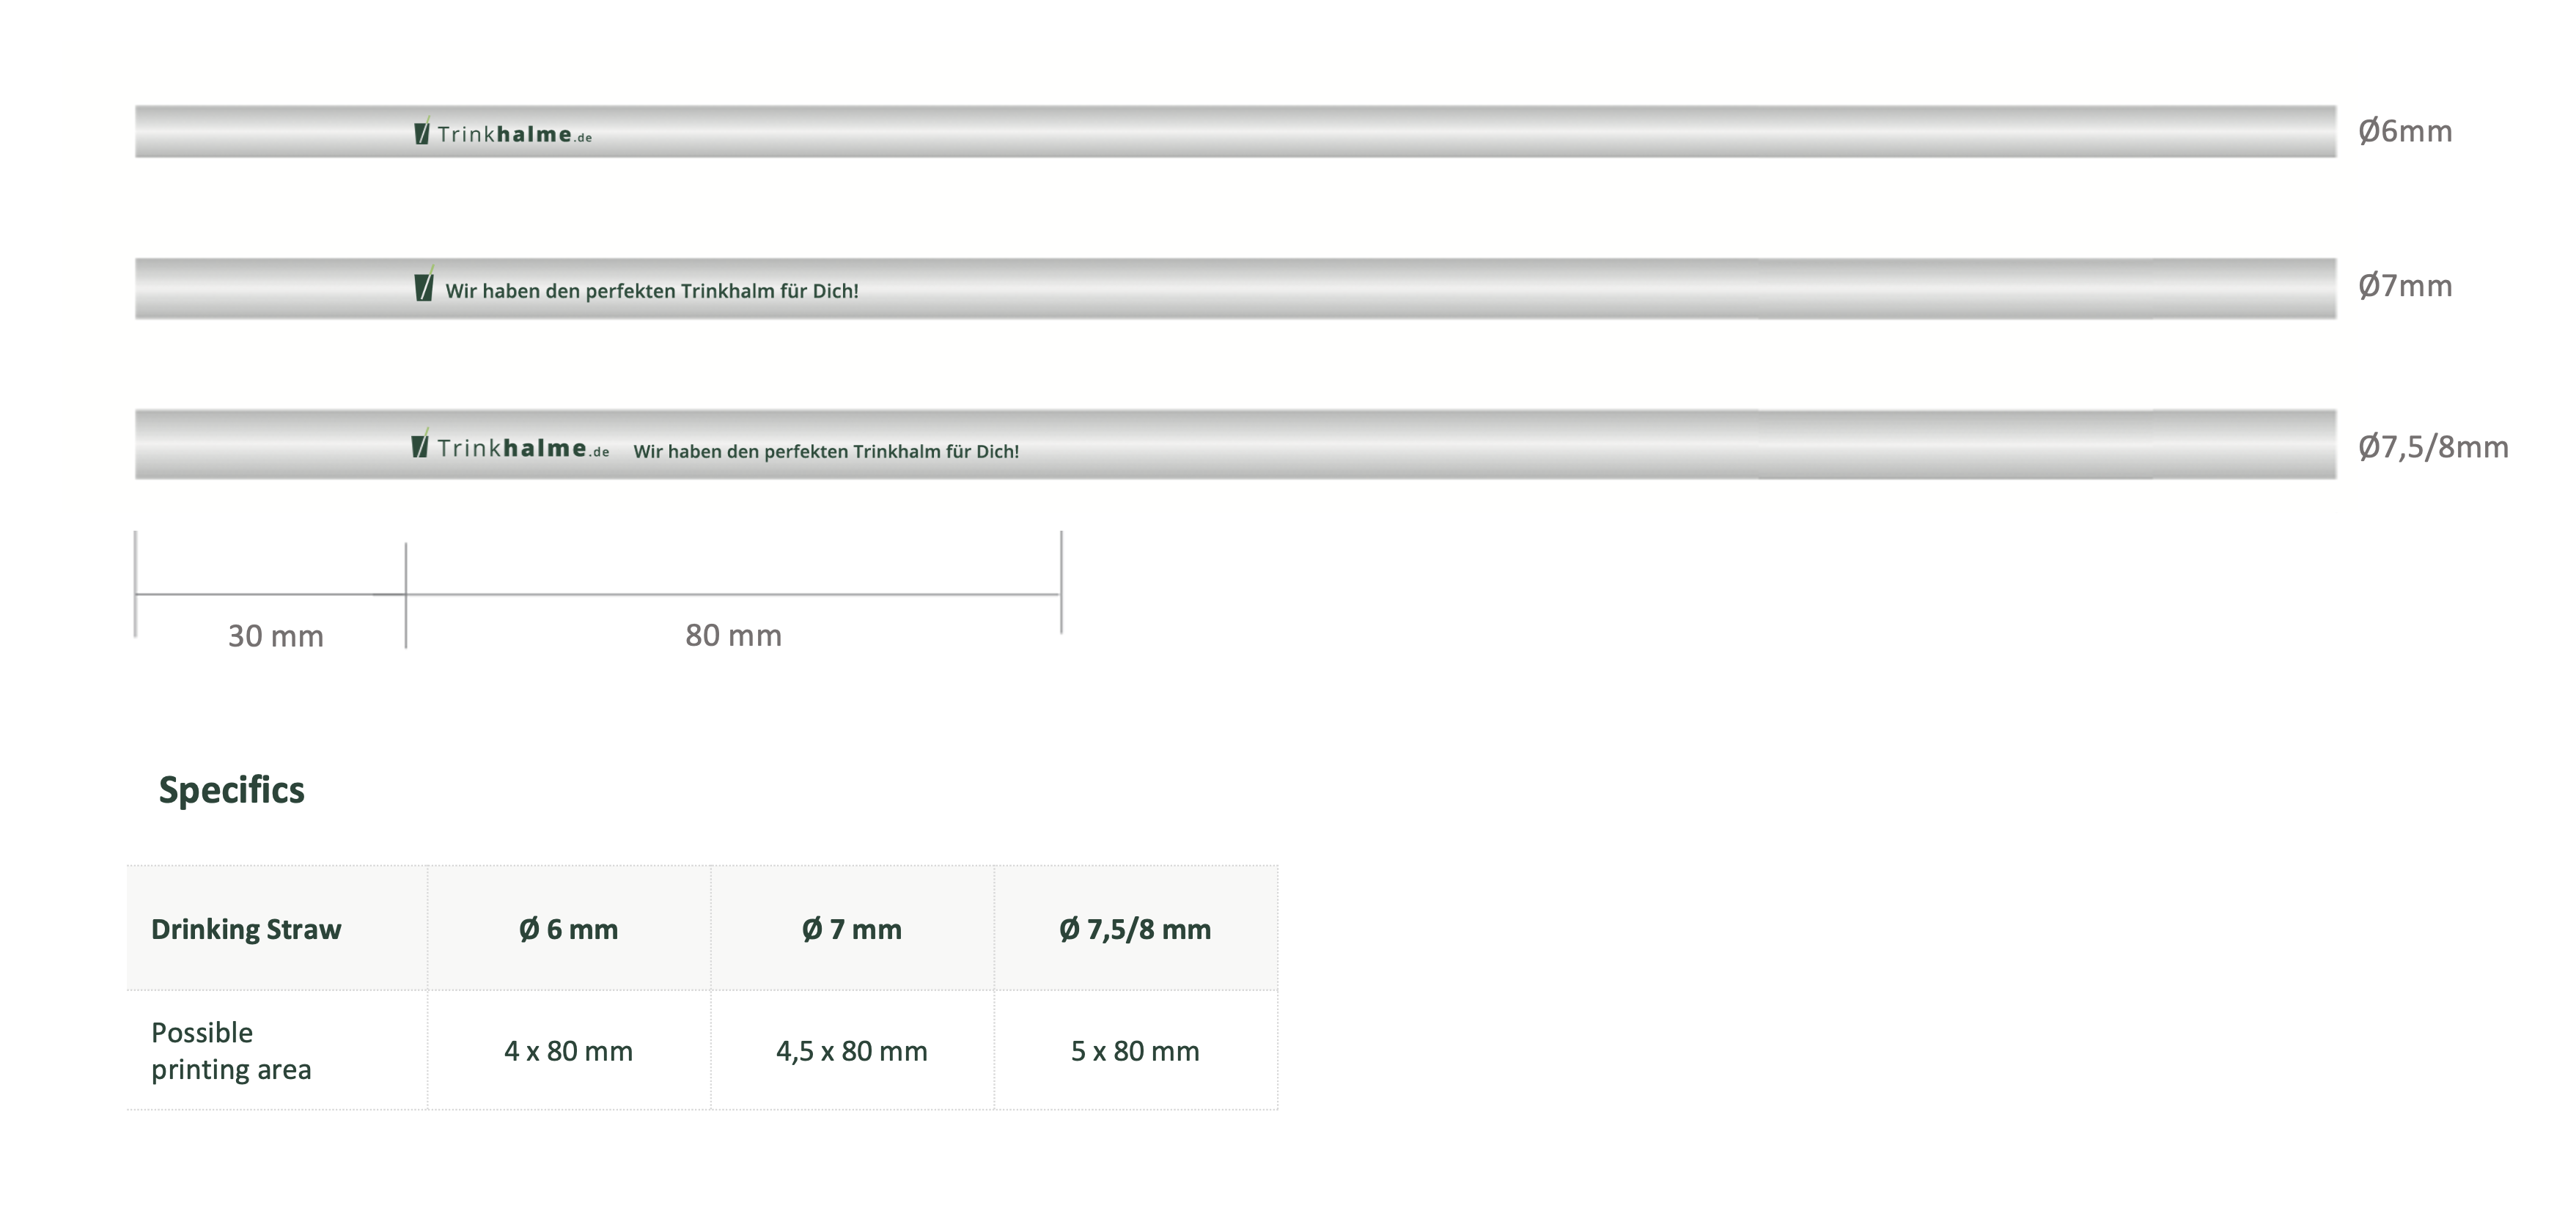2576x1208 pixels.
Task: Click the Ø 7,5/8 mm column header
Action: [x=1135, y=929]
